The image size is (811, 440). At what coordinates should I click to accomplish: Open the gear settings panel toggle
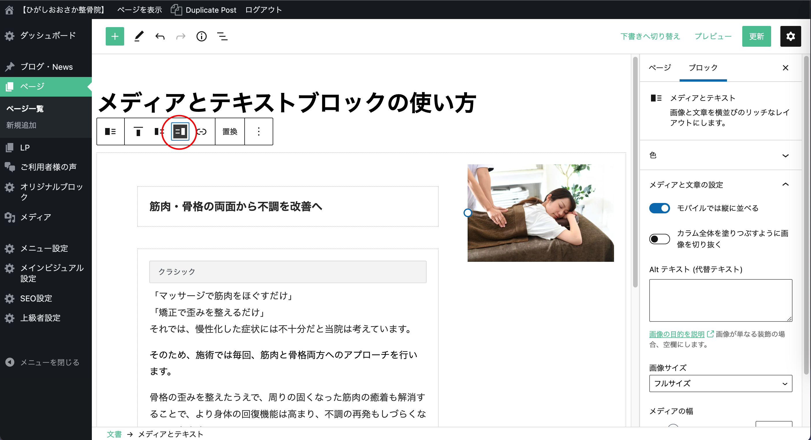(x=790, y=36)
